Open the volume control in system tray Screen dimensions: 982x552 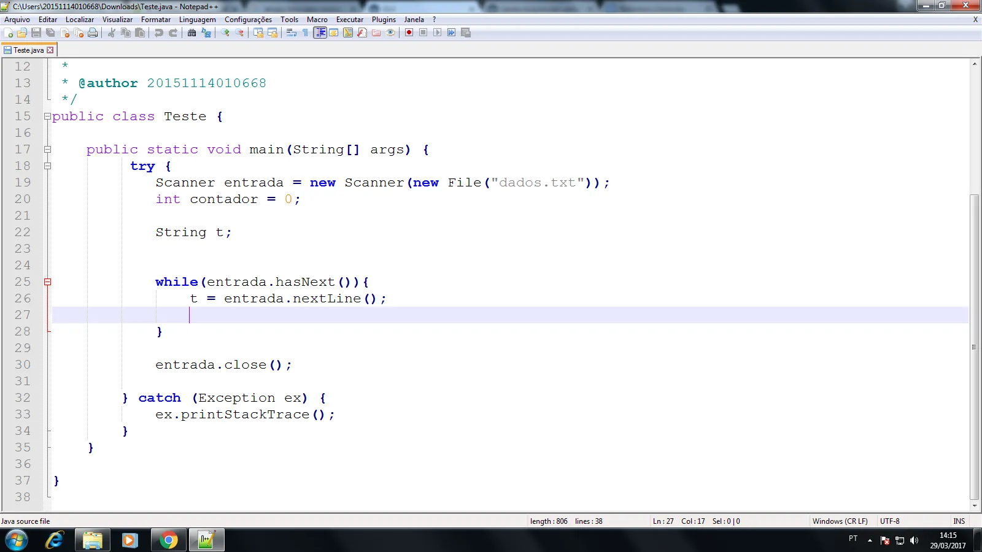(914, 540)
